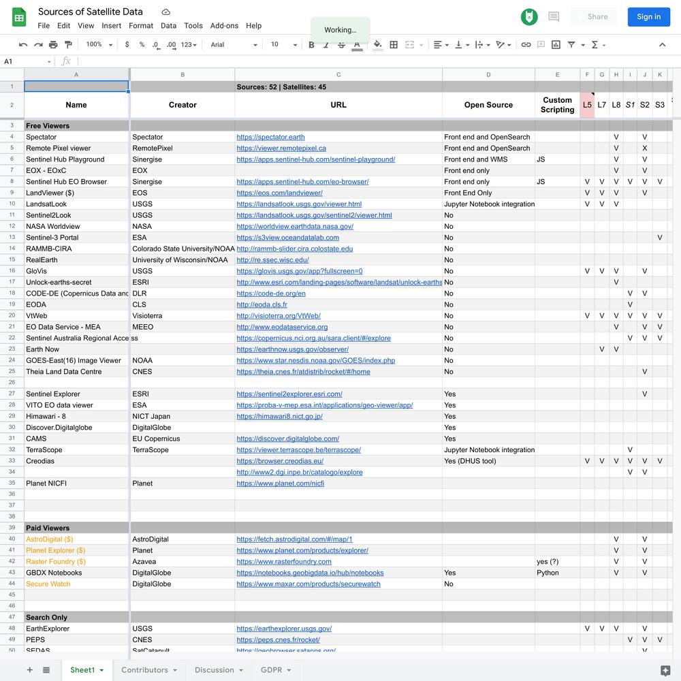
Task: Create a filter with the funnel icon
Action: (571, 45)
